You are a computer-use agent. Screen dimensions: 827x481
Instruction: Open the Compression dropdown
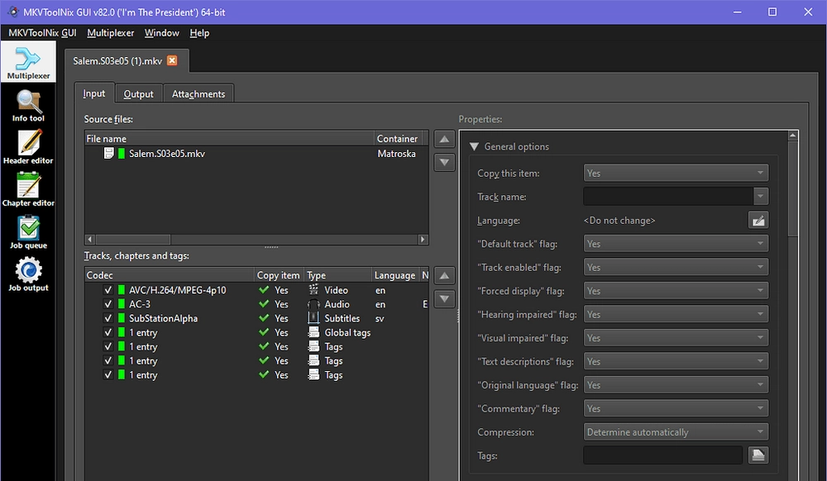[676, 432]
